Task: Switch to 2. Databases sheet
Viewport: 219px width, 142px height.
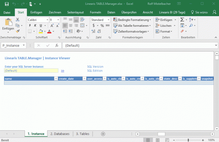Action: pyautogui.click(x=60, y=134)
